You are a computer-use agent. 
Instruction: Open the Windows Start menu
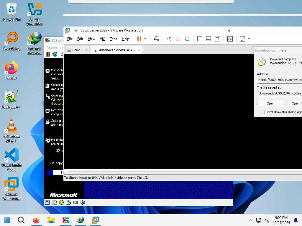click(x=7, y=220)
